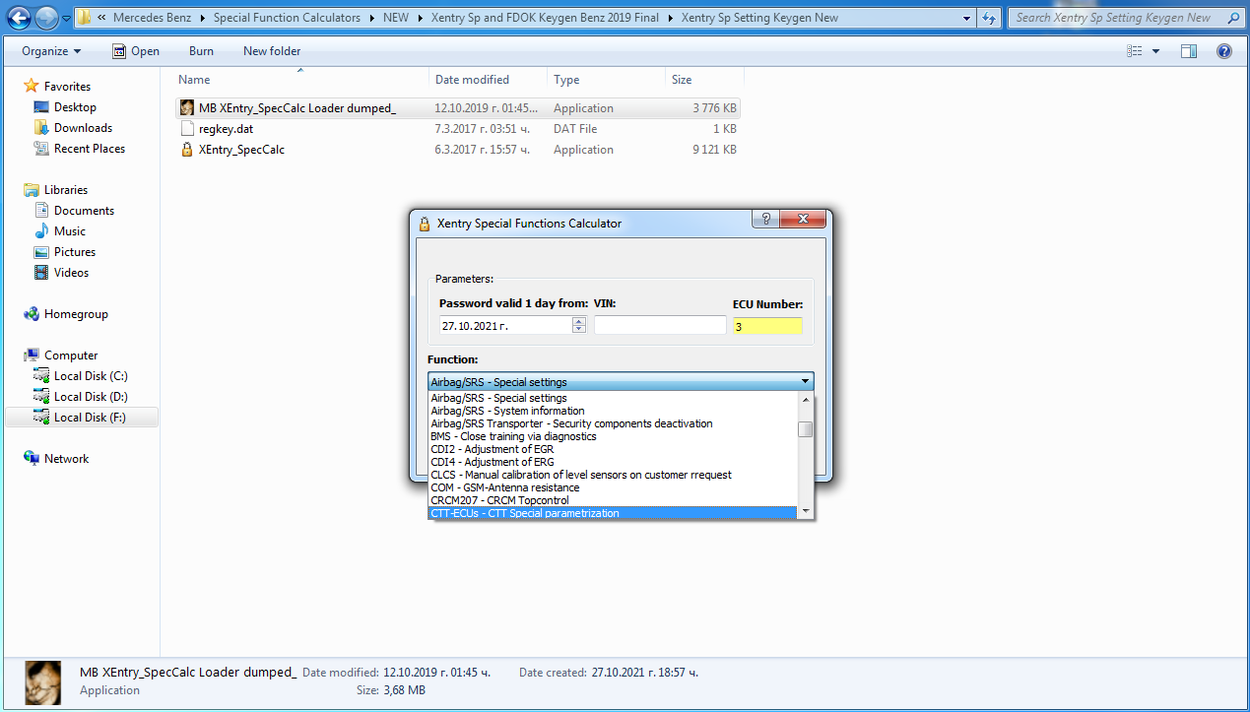
Task: Choose COM - GSM-Antenna resistance
Action: pos(613,487)
